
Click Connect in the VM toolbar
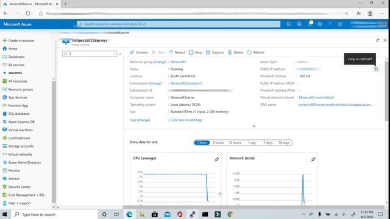coord(139,52)
